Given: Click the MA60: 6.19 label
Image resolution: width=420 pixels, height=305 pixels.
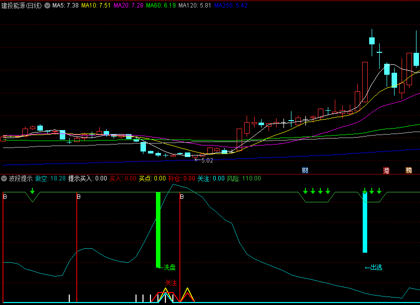Looking at the screenshot, I should [161, 5].
